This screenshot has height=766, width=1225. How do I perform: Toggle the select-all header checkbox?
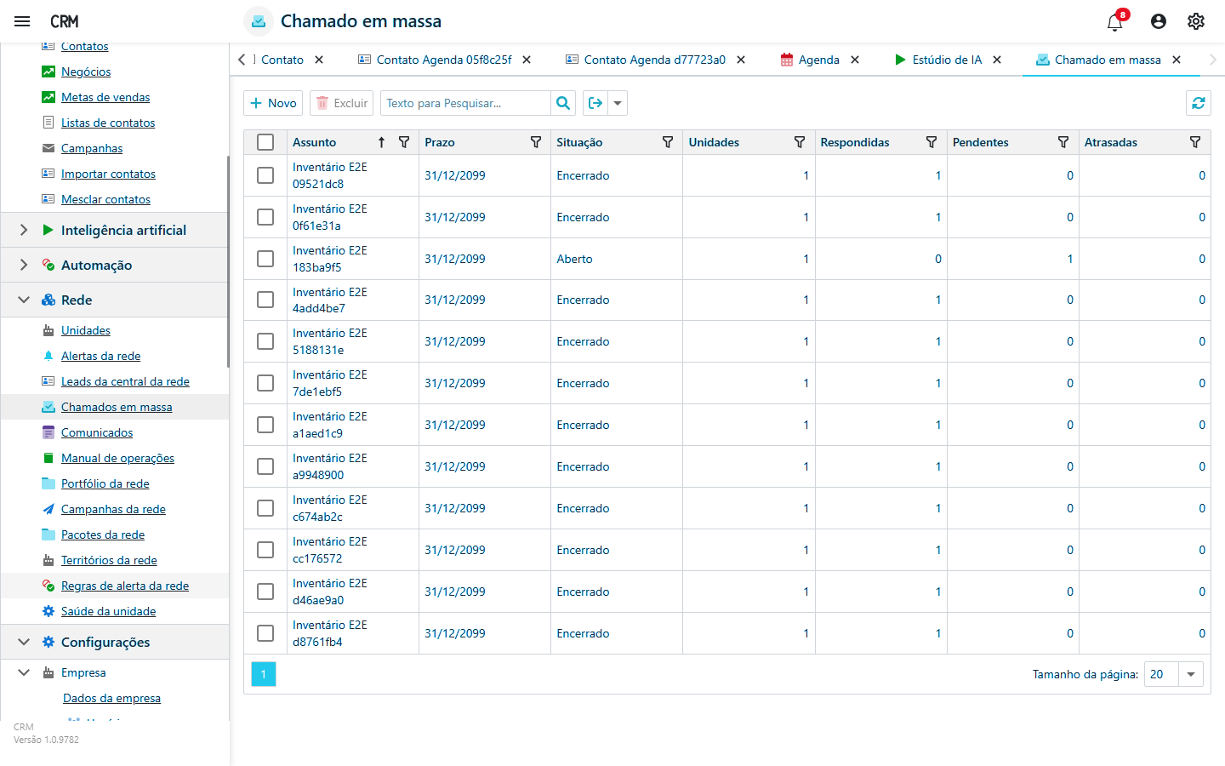(265, 142)
